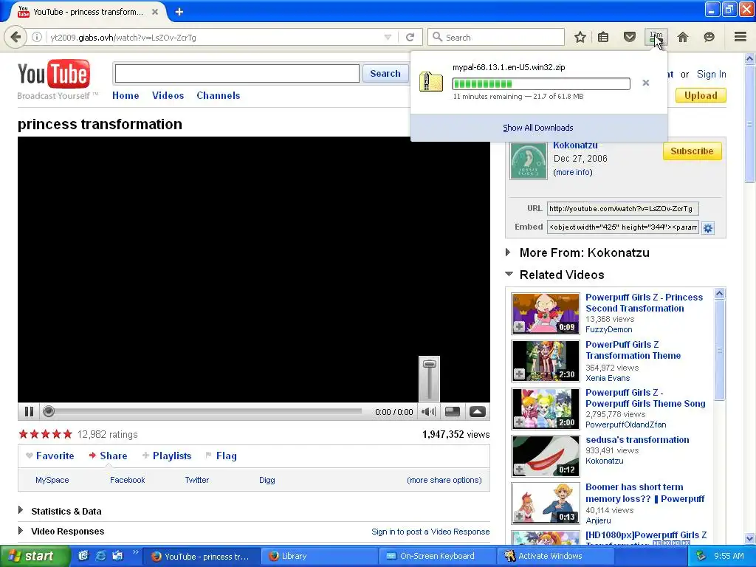This screenshot has width=756, height=567.
Task: Share the video to Facebook
Action: pos(127,480)
